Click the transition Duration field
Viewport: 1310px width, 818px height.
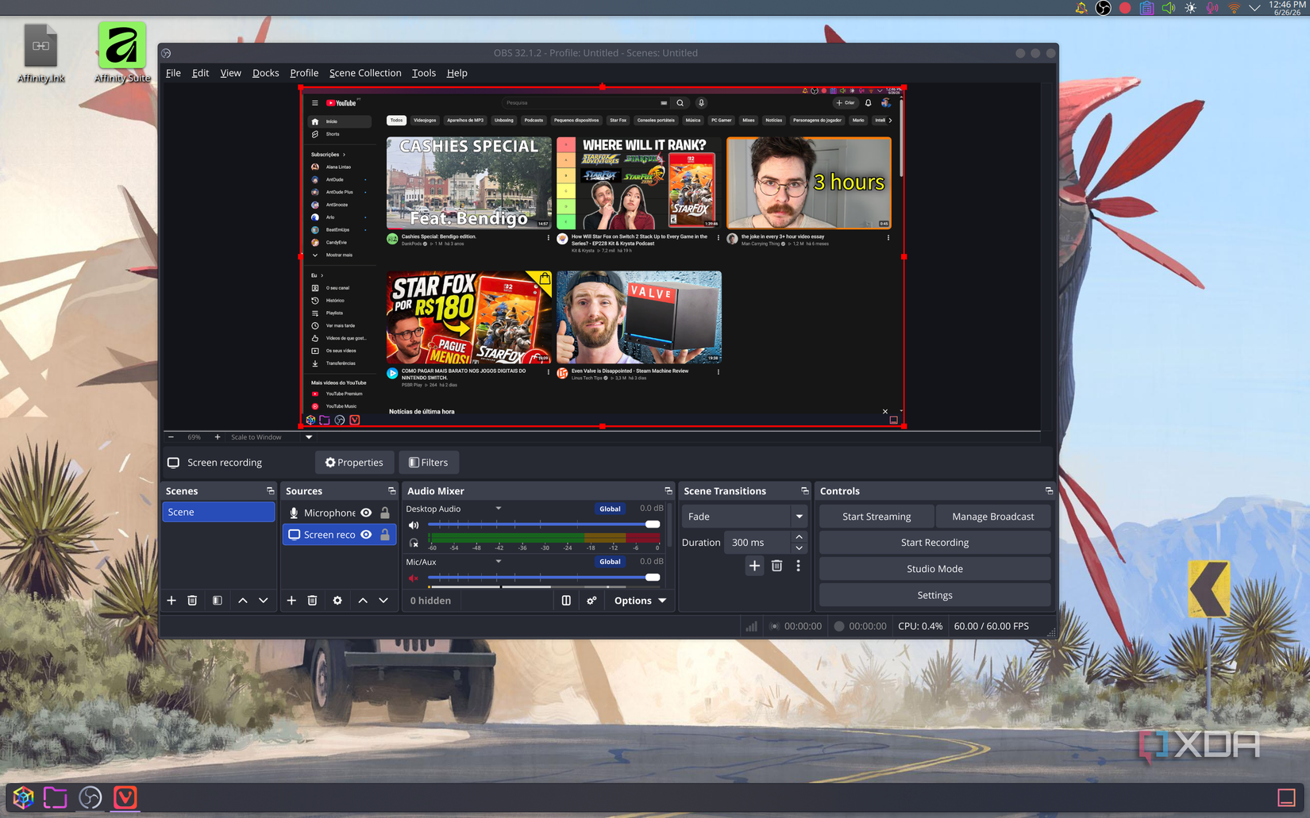tap(759, 543)
